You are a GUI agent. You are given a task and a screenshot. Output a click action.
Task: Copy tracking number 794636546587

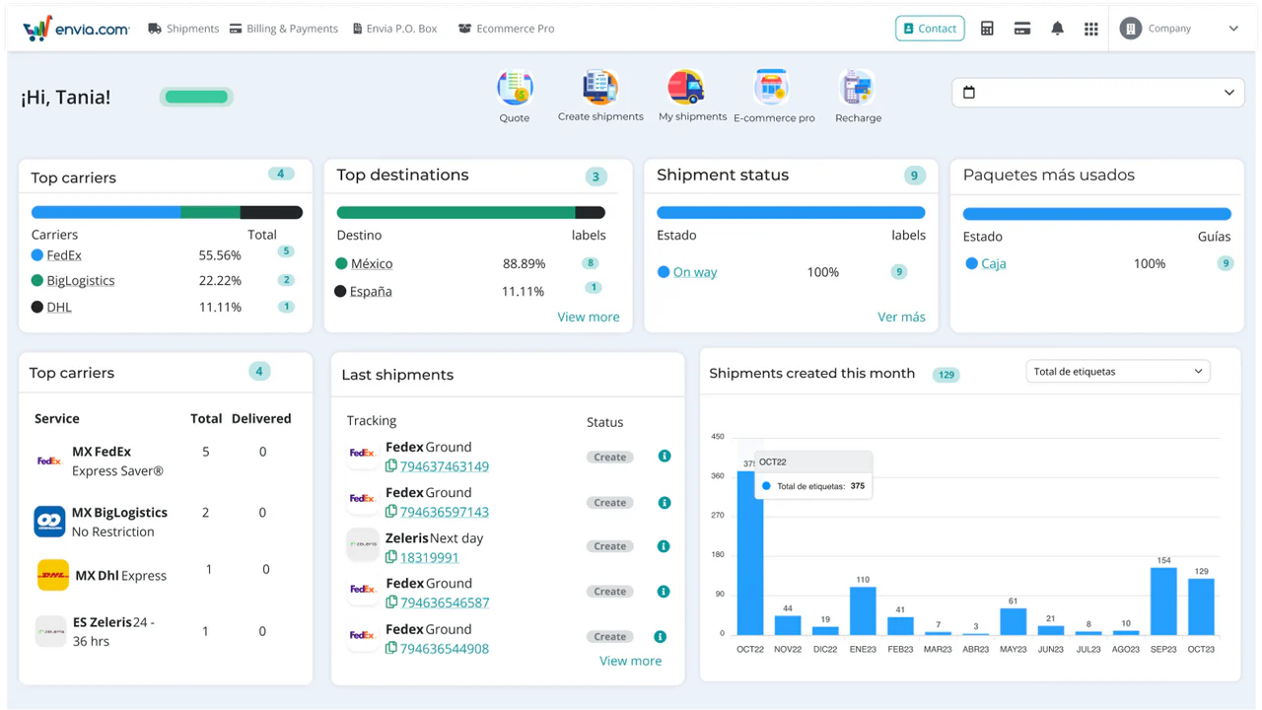point(391,603)
